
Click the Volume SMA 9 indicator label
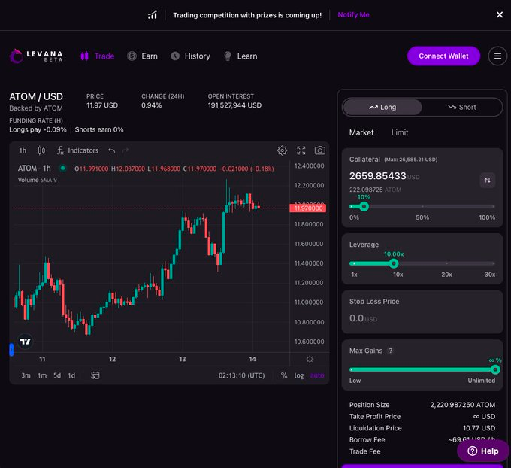click(37, 180)
